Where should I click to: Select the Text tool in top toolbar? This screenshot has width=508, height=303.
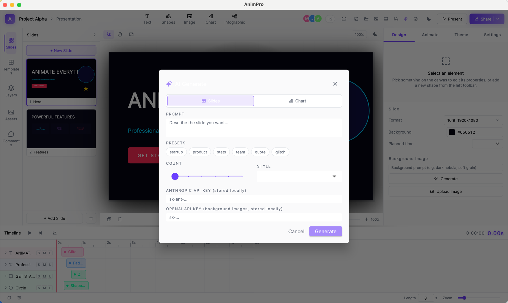[147, 19]
